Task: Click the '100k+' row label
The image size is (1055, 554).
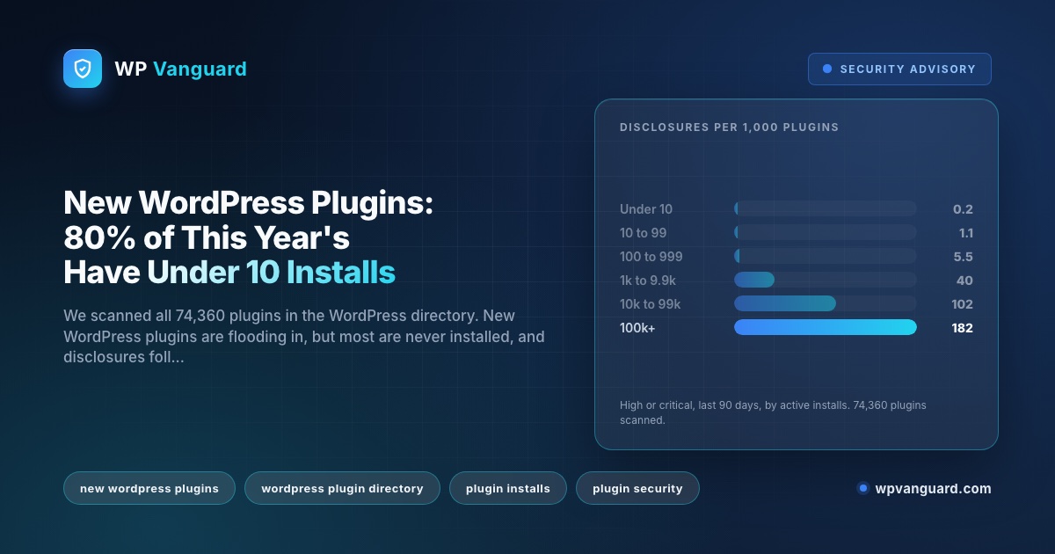Action: 638,328
